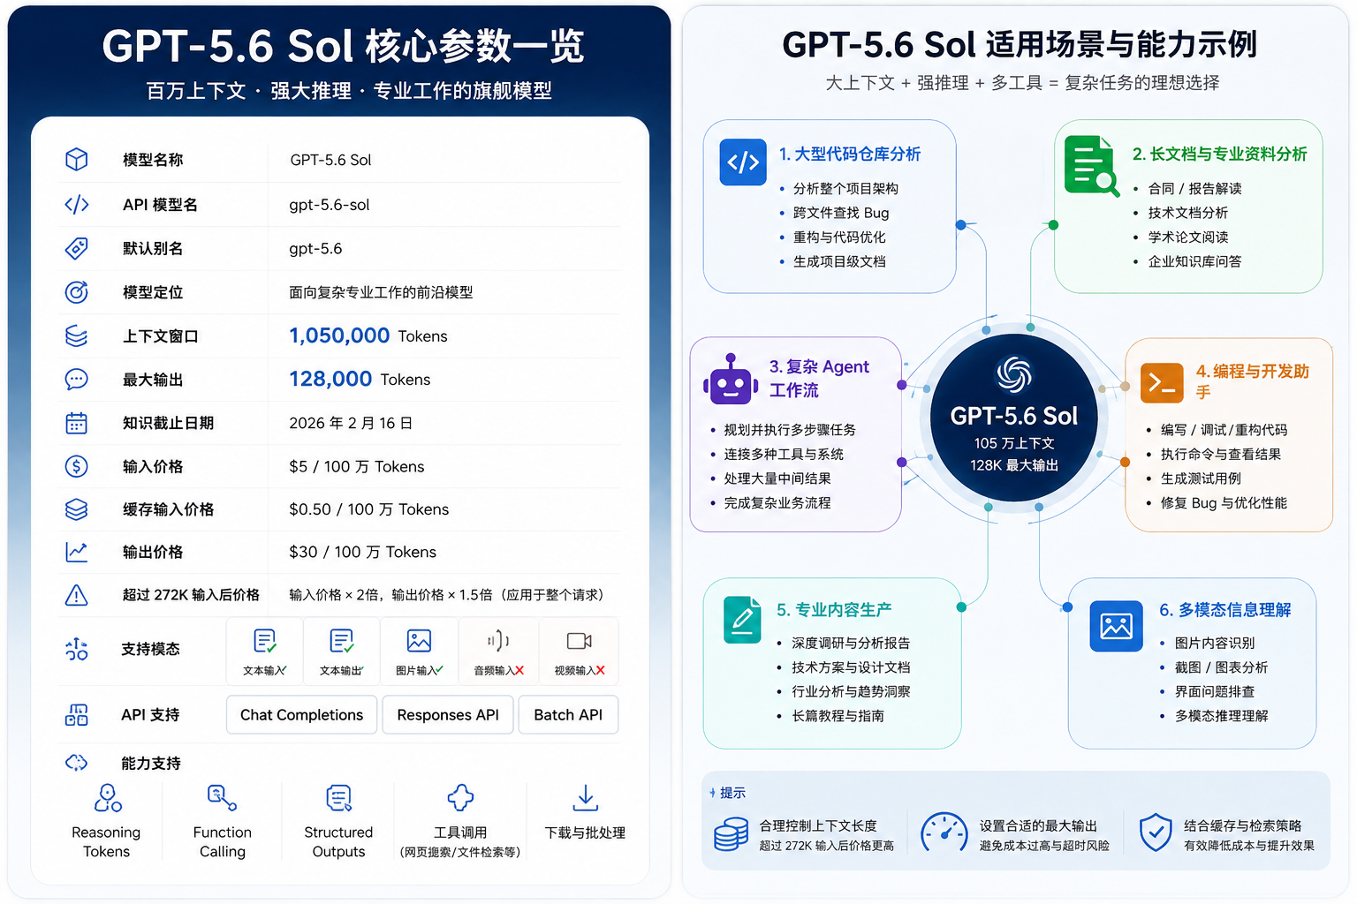Click the $30 / 100 万 Tokens price
1357x904 pixels.
363,552
